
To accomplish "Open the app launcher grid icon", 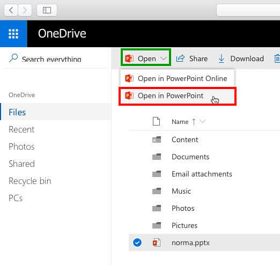I will coord(13,34).
